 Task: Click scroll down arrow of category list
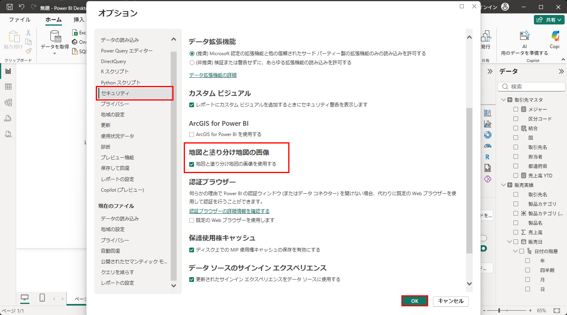[173, 285]
